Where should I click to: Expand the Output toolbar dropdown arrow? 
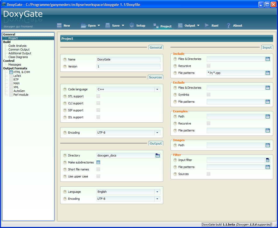point(198,26)
